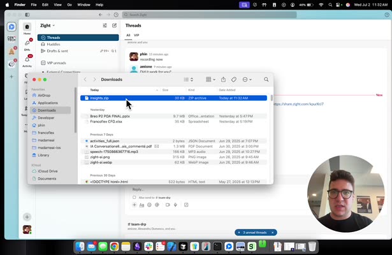
Task: Open Drafts & sent in Slack
Action: (x=57, y=51)
